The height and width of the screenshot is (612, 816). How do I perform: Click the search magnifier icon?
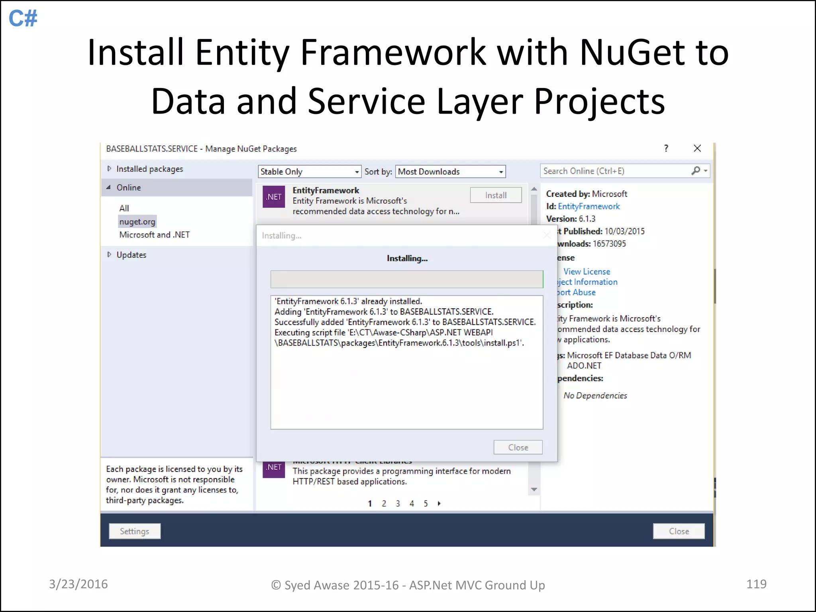[695, 171]
